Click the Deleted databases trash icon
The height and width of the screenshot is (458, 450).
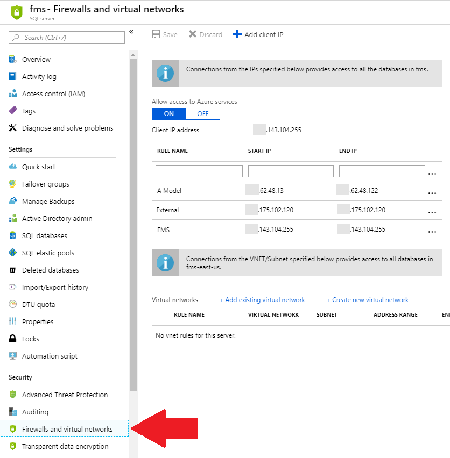click(12, 270)
